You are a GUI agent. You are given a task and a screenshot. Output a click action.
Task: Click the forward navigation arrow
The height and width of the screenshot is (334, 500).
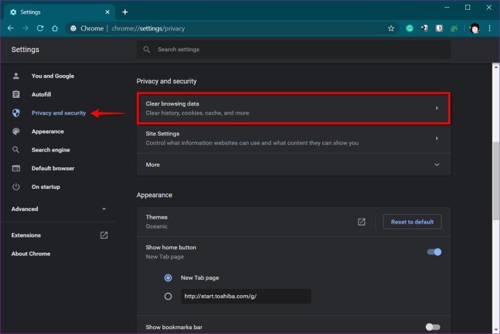pyautogui.click(x=25, y=28)
